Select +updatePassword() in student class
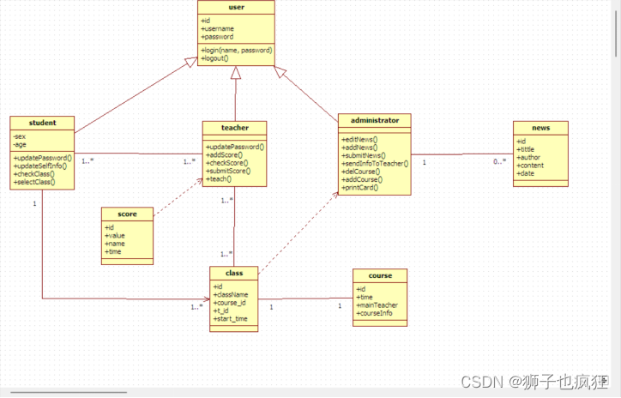 43,158
